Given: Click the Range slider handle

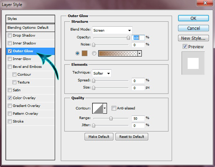Looking at the screenshot, I should tap(111, 118).
